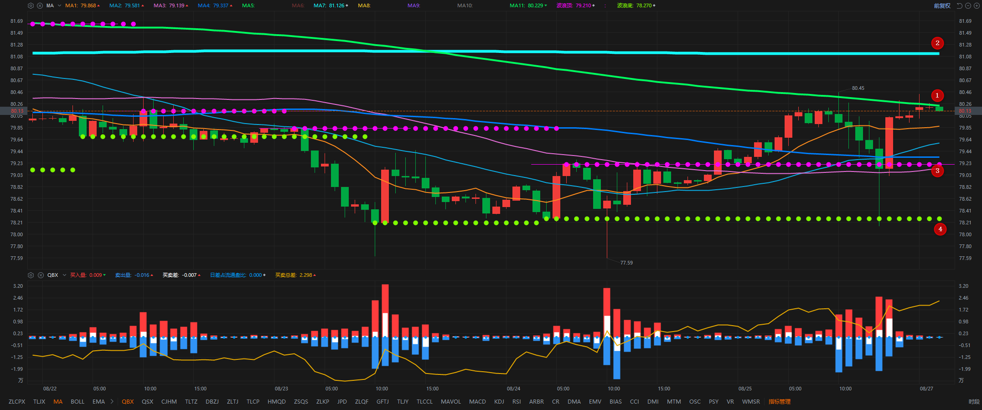Switch to the KDJ indicator
The image size is (982, 410).
(x=499, y=401)
